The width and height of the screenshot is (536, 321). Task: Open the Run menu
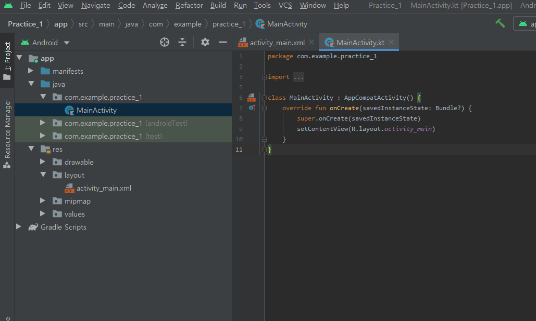[240, 5]
